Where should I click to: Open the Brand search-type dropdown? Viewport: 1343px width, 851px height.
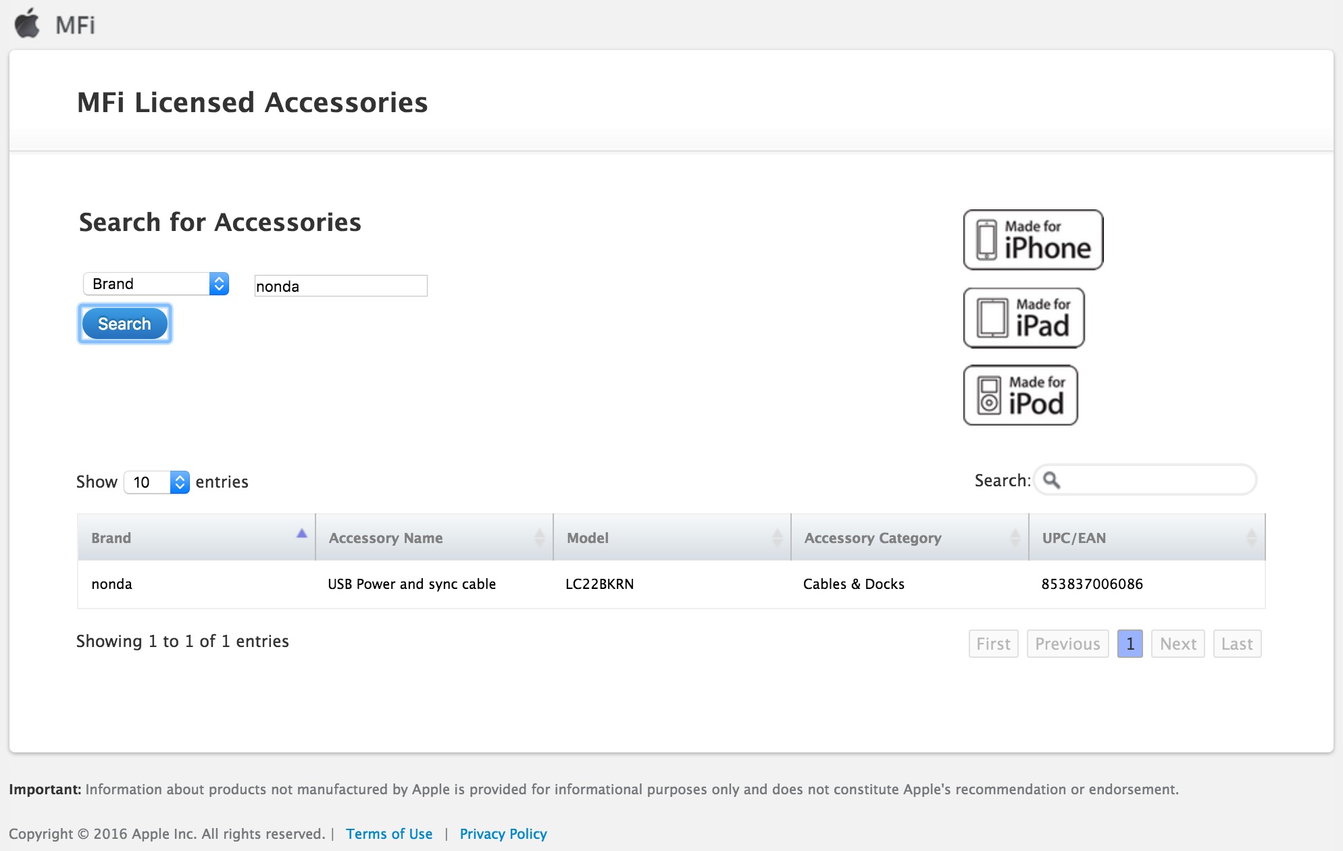pos(156,284)
